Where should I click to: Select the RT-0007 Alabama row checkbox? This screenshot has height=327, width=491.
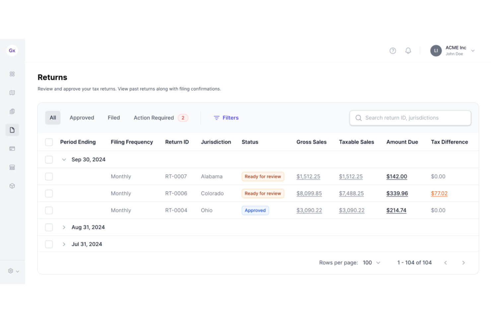point(49,176)
